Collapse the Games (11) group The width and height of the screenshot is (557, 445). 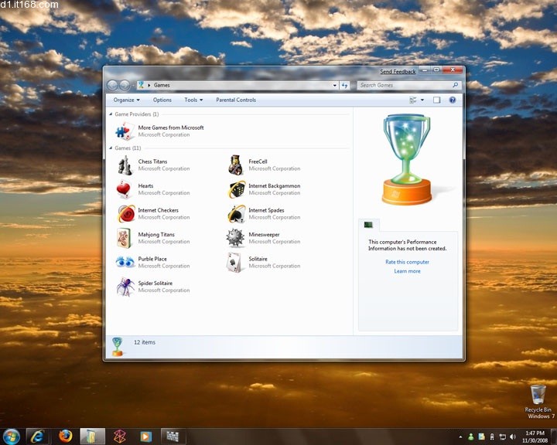click(111, 148)
